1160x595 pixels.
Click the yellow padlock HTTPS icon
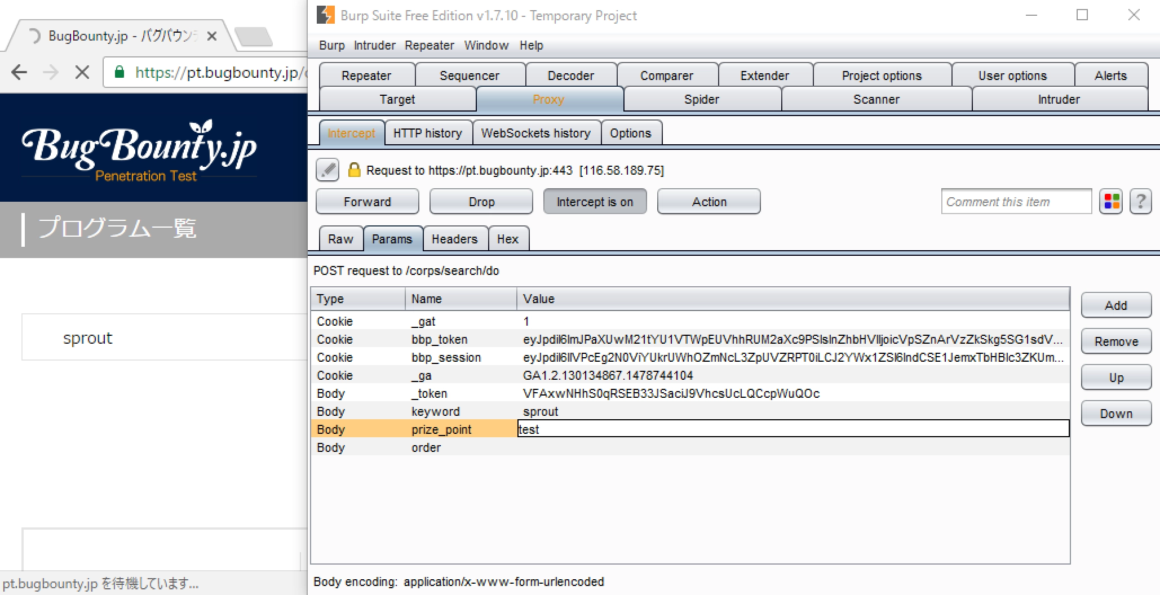(354, 170)
